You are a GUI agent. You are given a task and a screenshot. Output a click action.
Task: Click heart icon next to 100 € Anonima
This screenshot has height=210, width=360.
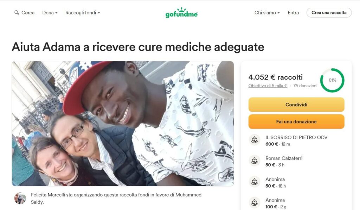point(255,202)
